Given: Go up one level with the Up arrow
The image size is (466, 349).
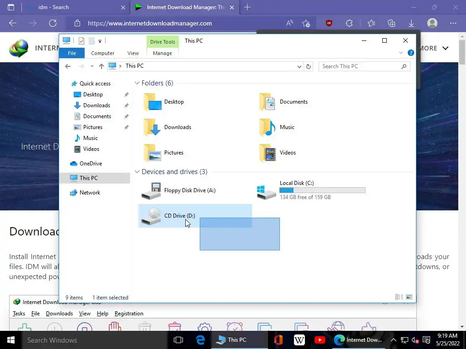Looking at the screenshot, I should (x=101, y=66).
